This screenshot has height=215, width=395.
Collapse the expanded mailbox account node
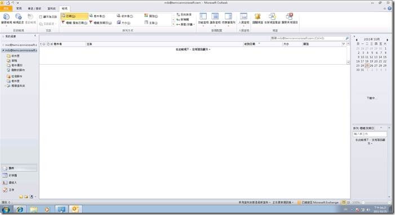(3, 51)
